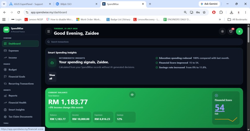Click the Income RM 10,000.00 tile
The image size is (250, 131).
click(x=81, y=117)
